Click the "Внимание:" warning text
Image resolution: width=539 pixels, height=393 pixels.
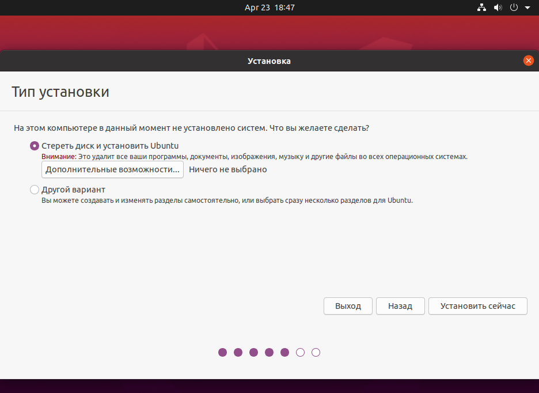pos(59,157)
